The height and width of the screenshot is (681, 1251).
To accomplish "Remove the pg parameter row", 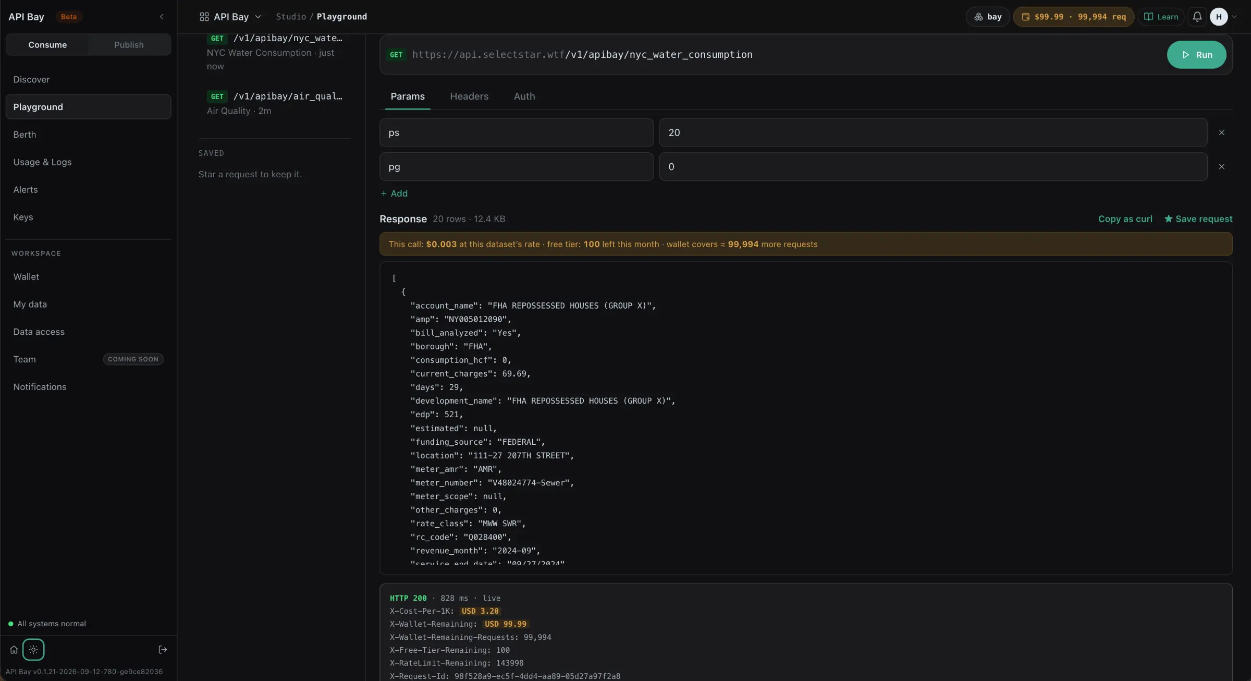I will point(1221,167).
